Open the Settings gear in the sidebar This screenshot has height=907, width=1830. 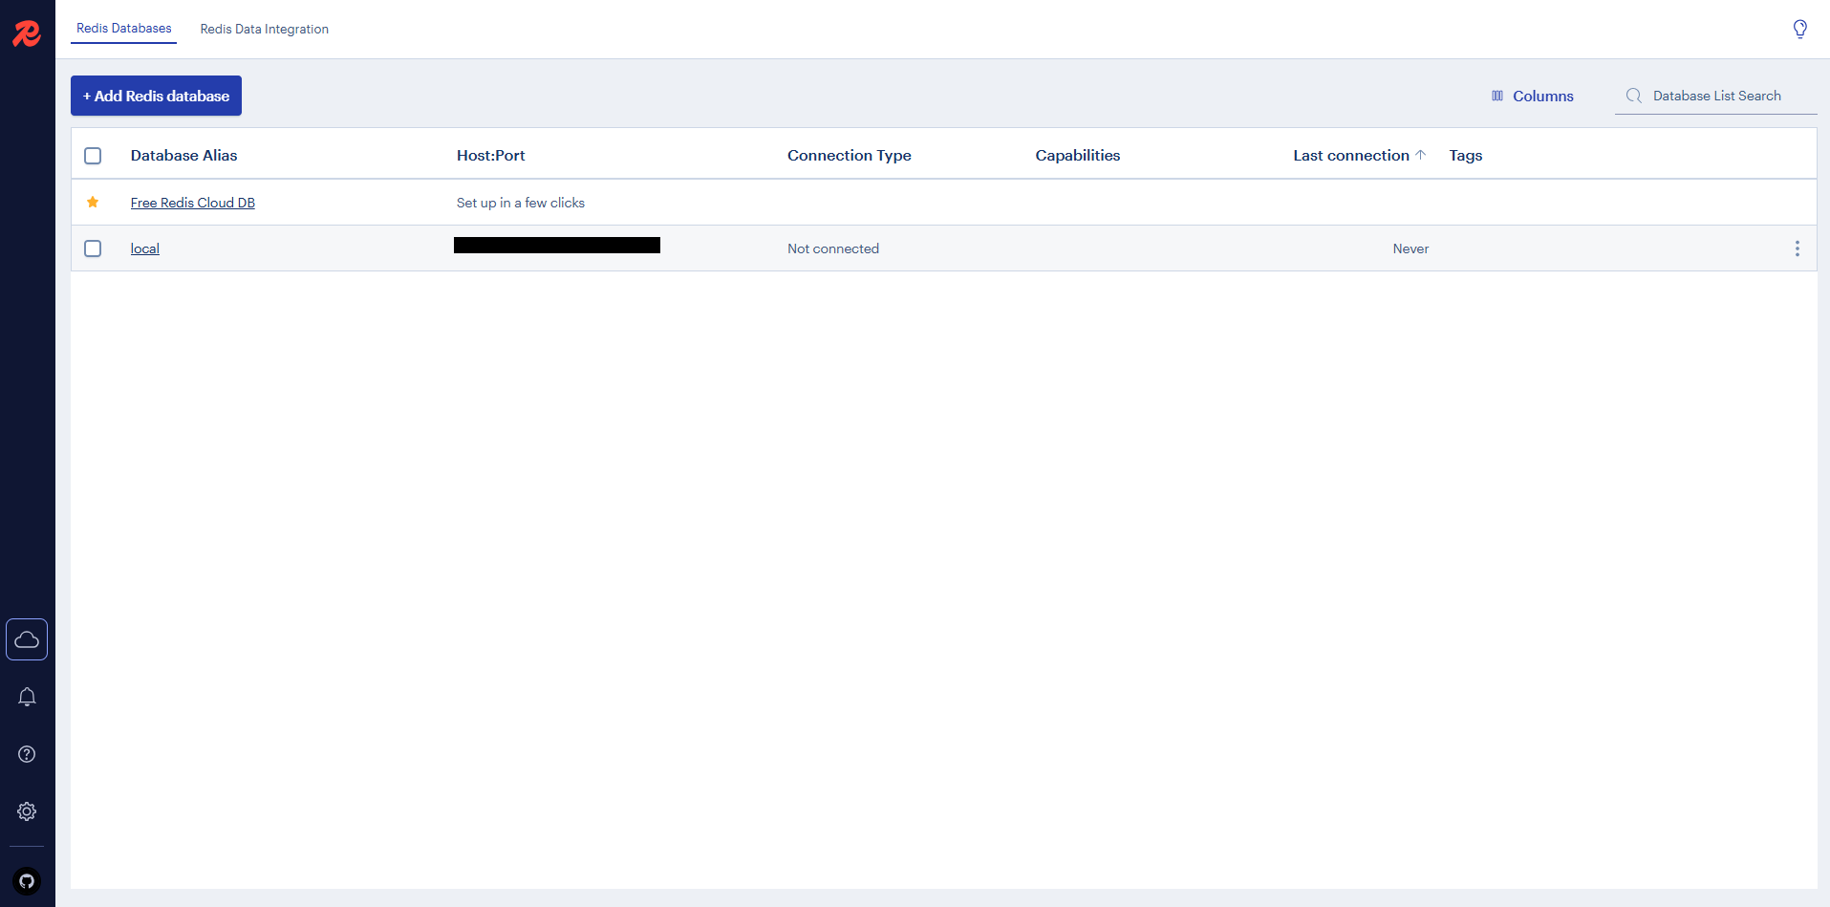[27, 810]
